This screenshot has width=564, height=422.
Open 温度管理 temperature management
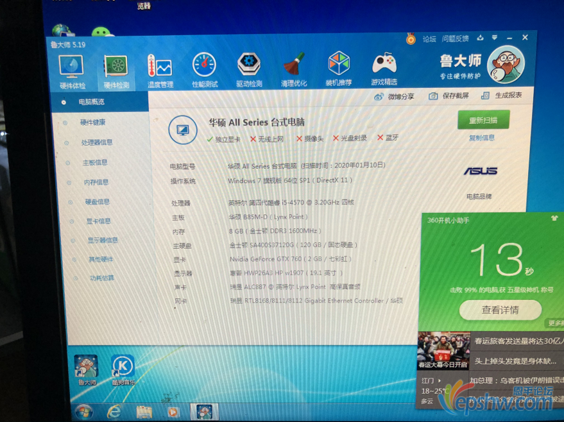click(160, 71)
